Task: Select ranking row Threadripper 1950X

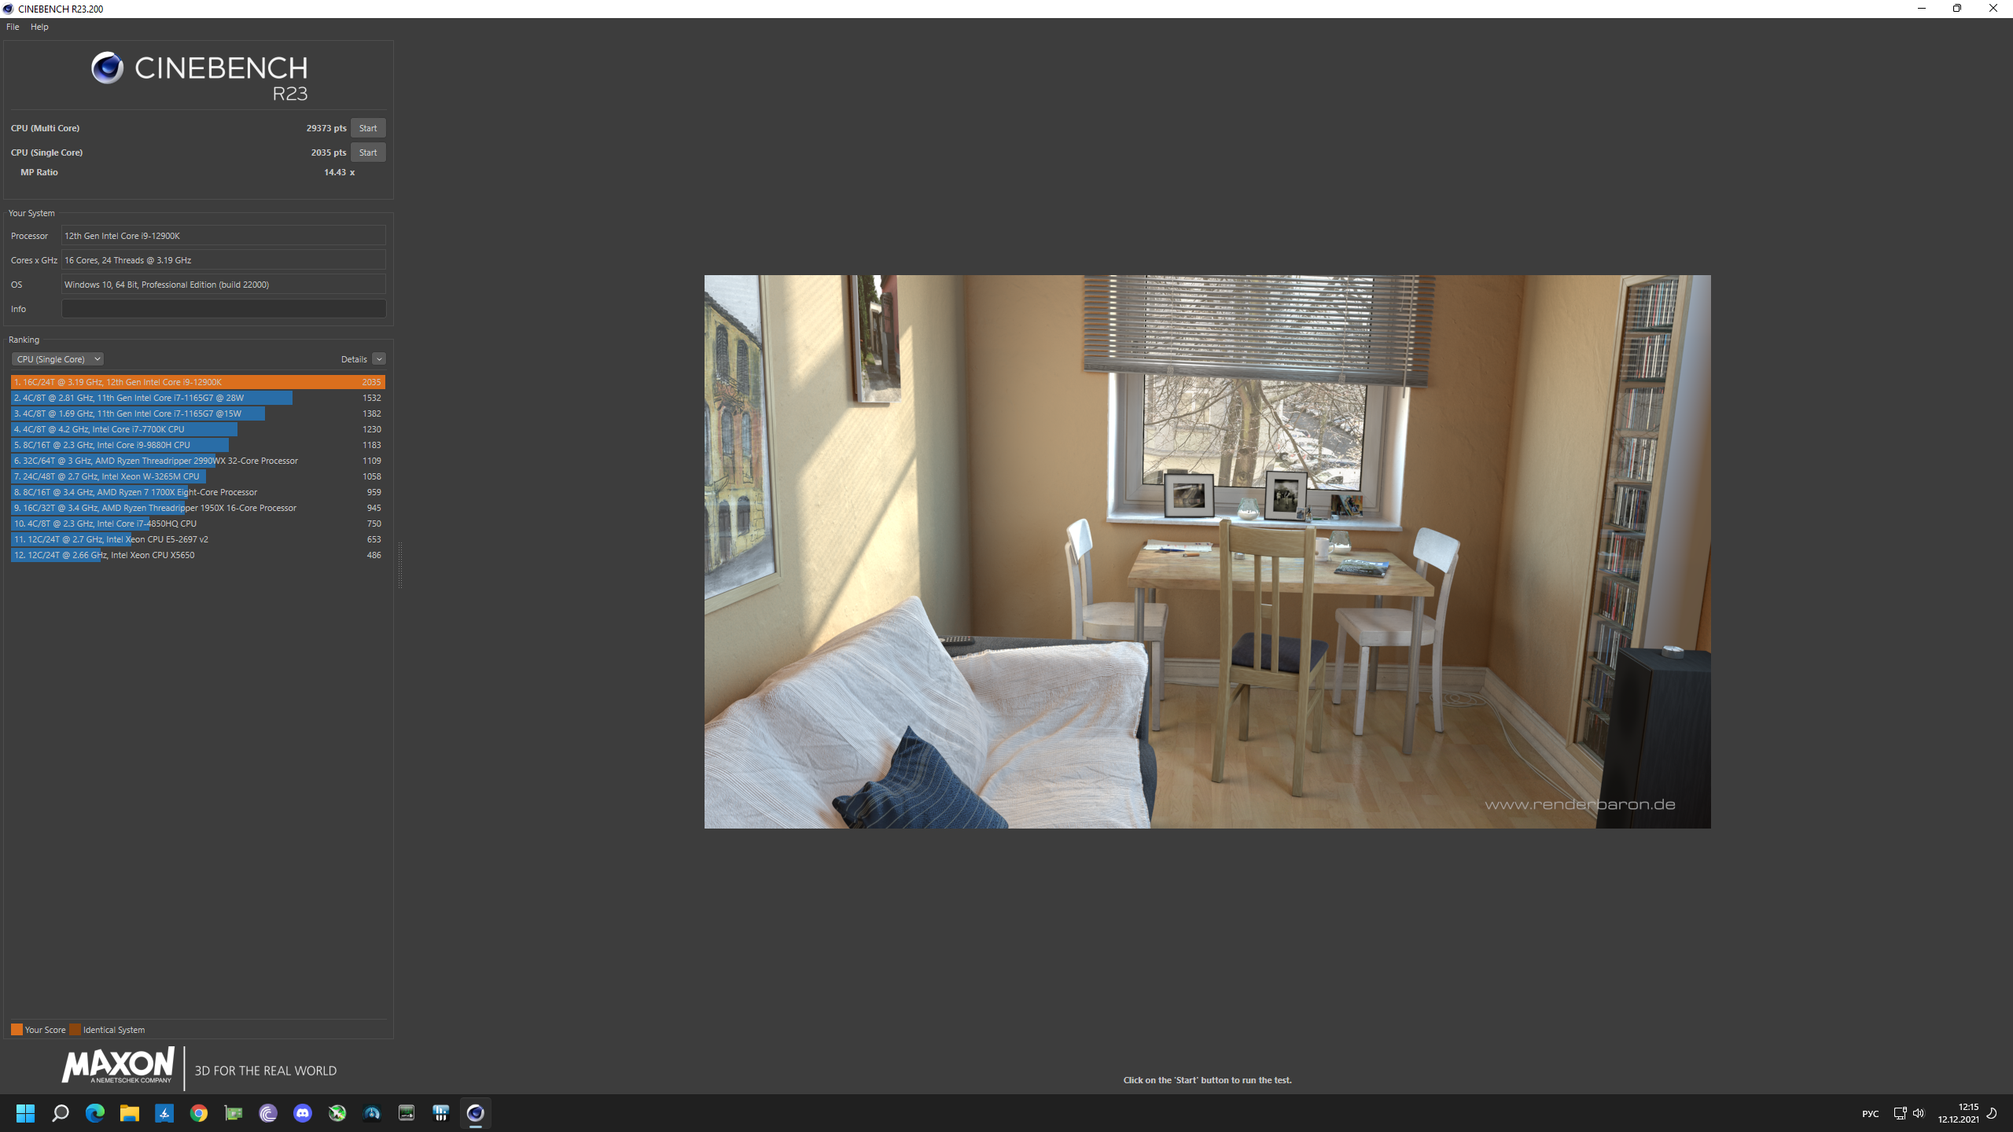Action: [198, 508]
